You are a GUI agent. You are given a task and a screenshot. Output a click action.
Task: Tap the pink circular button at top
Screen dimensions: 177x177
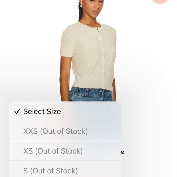click(x=160, y=1)
